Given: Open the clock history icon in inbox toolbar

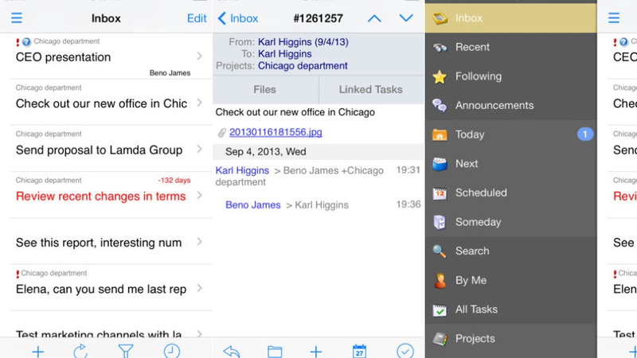Looking at the screenshot, I should [171, 351].
